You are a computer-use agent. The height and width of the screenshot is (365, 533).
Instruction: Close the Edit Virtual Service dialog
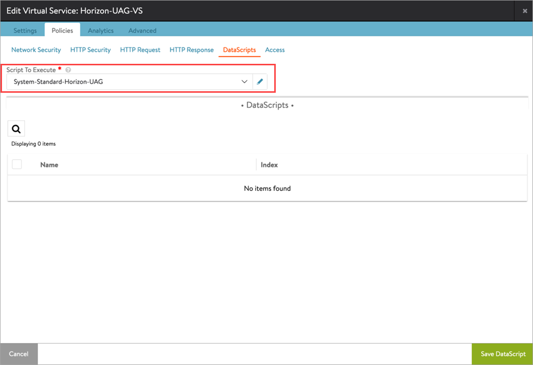click(525, 11)
